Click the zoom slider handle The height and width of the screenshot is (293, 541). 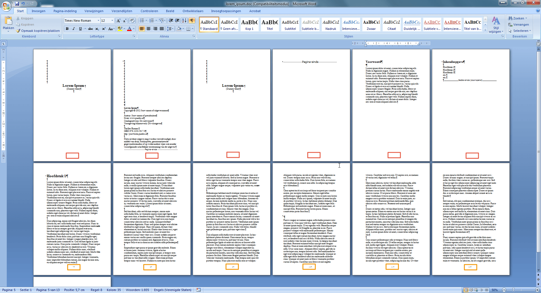point(513,290)
